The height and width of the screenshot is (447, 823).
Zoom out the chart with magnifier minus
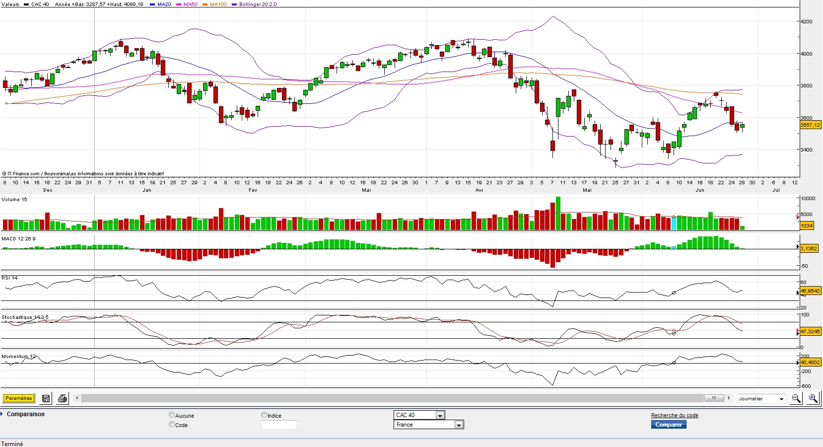(796, 398)
